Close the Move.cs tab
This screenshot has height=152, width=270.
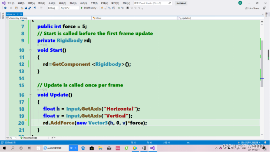click(x=21, y=14)
